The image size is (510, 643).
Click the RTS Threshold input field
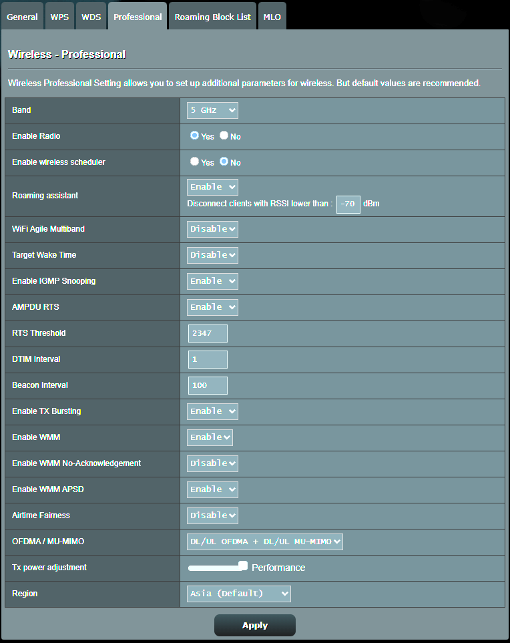pyautogui.click(x=208, y=333)
